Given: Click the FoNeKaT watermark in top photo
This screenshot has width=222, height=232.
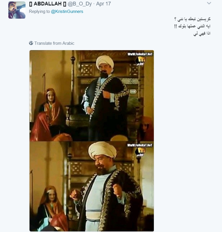Looking at the screenshot, I should (140, 54).
